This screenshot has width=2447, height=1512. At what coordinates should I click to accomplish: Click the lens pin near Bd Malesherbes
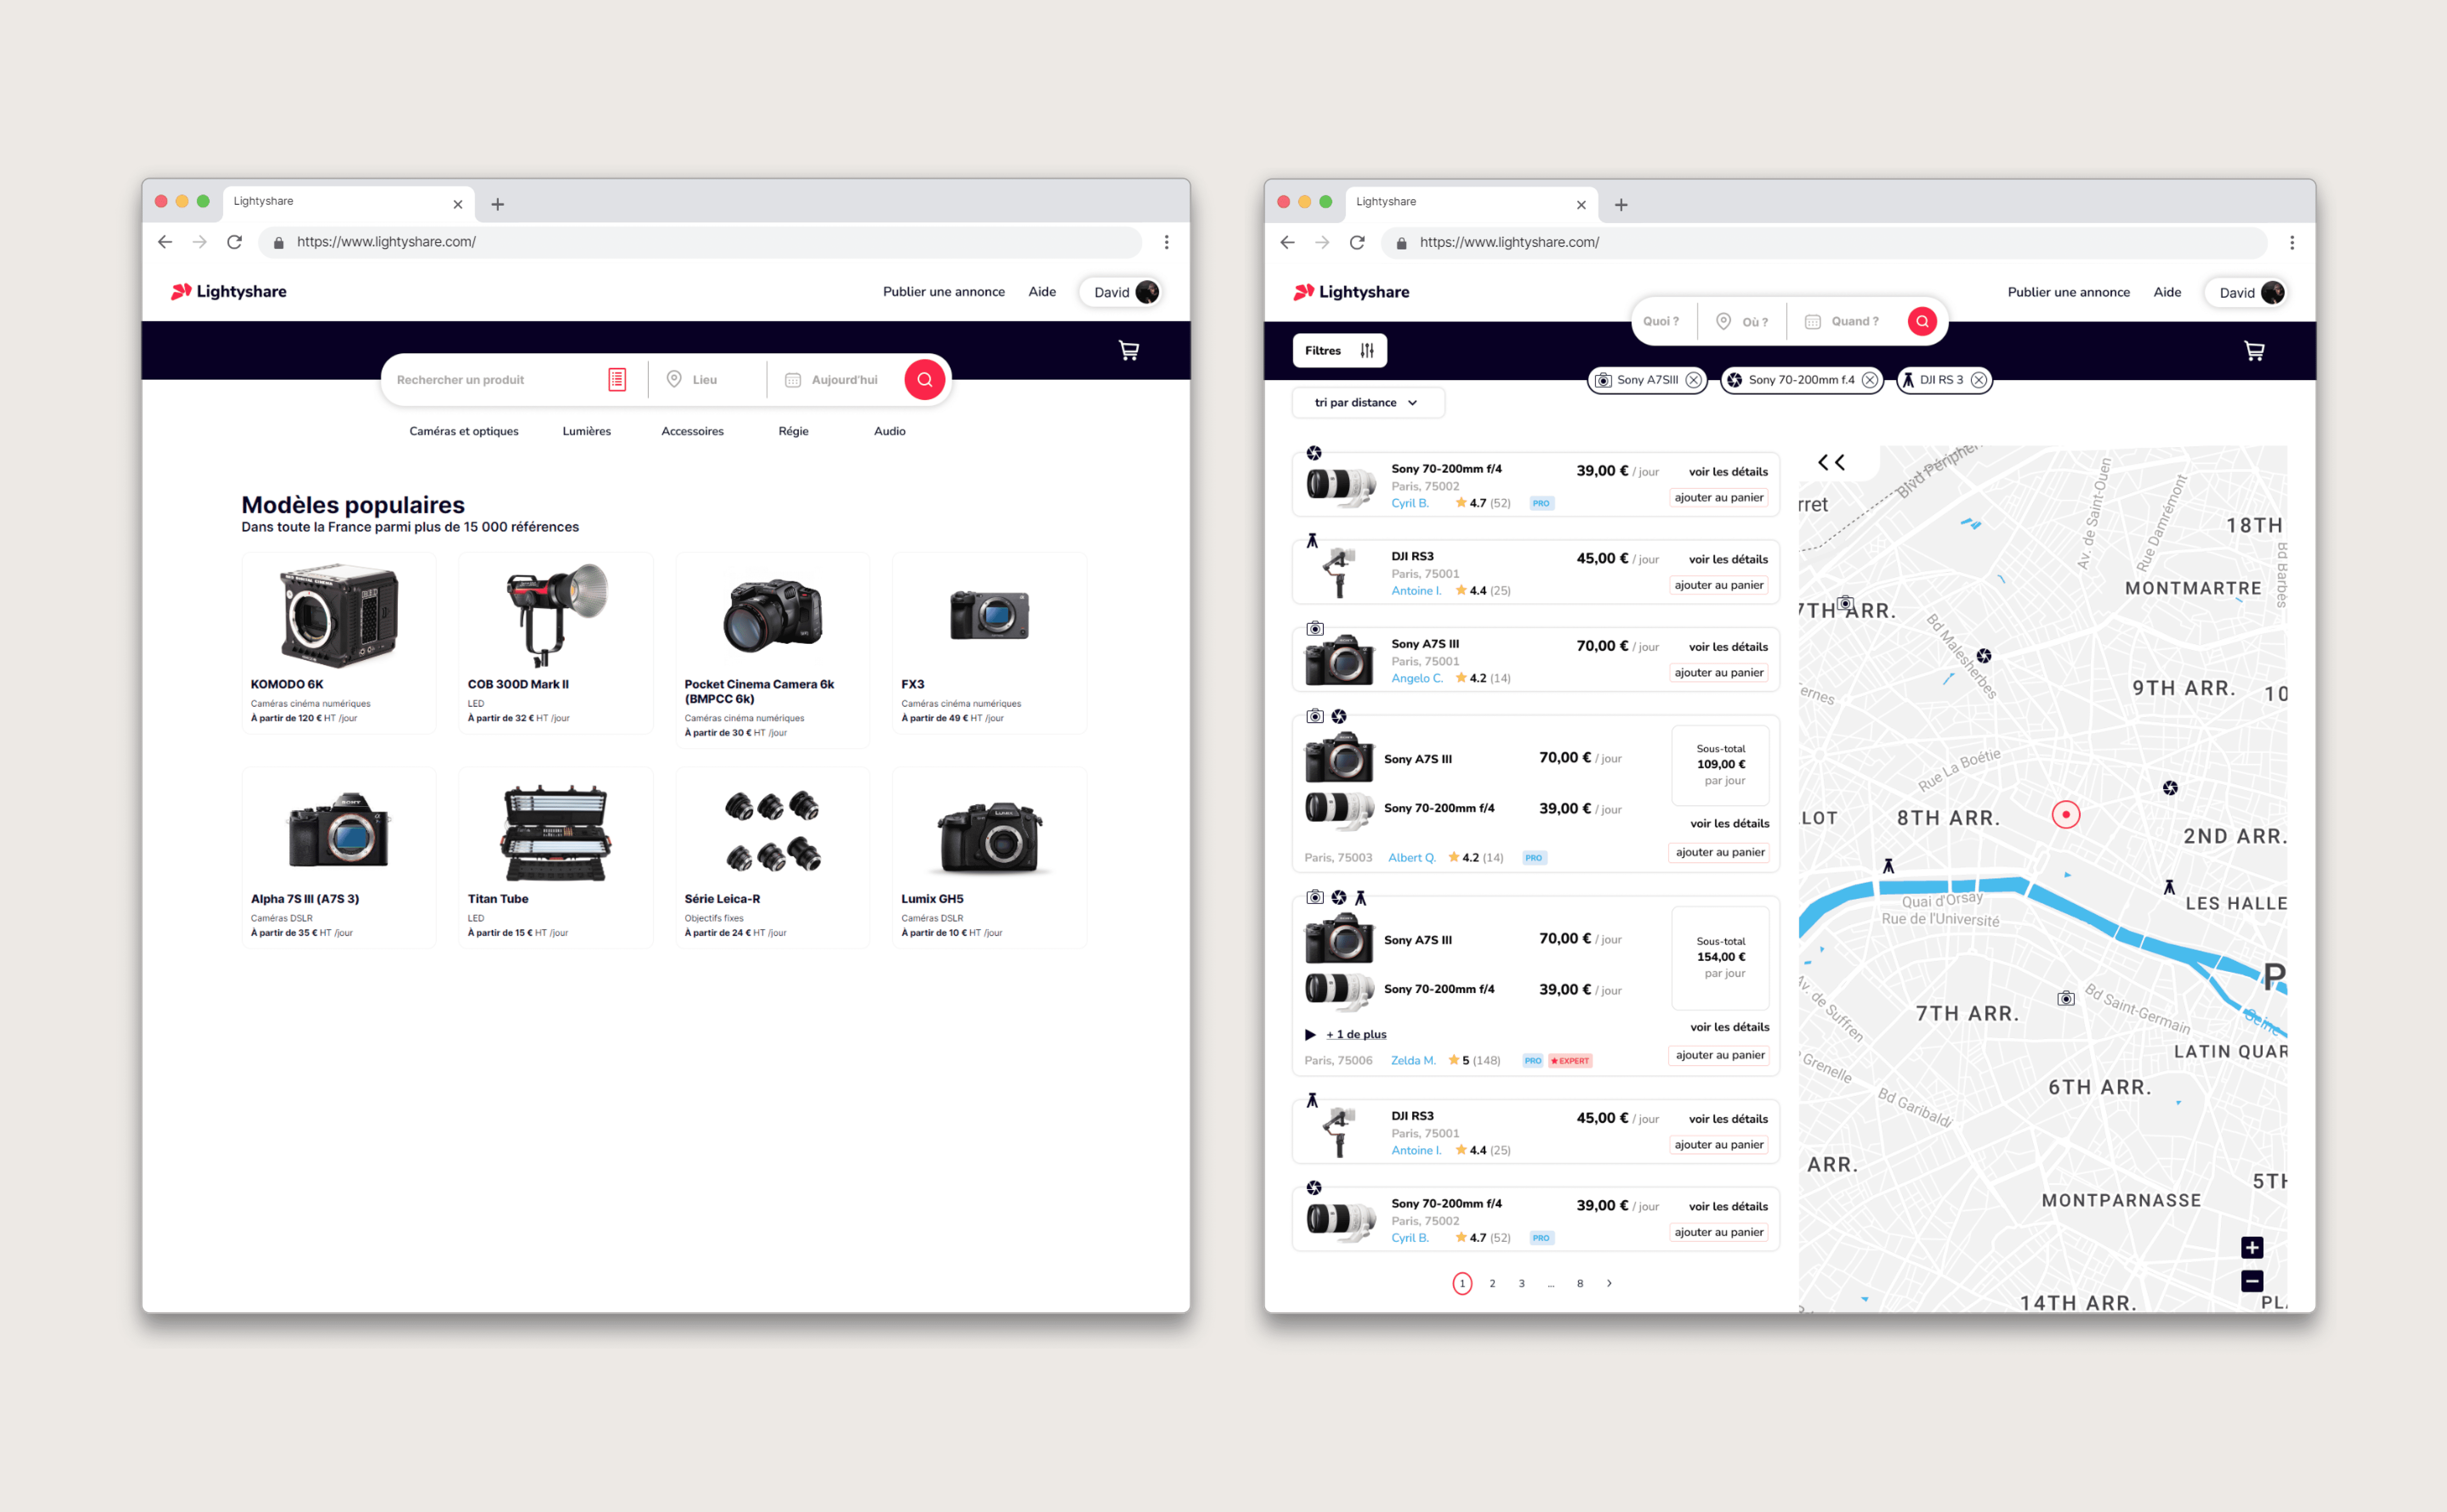point(1983,656)
